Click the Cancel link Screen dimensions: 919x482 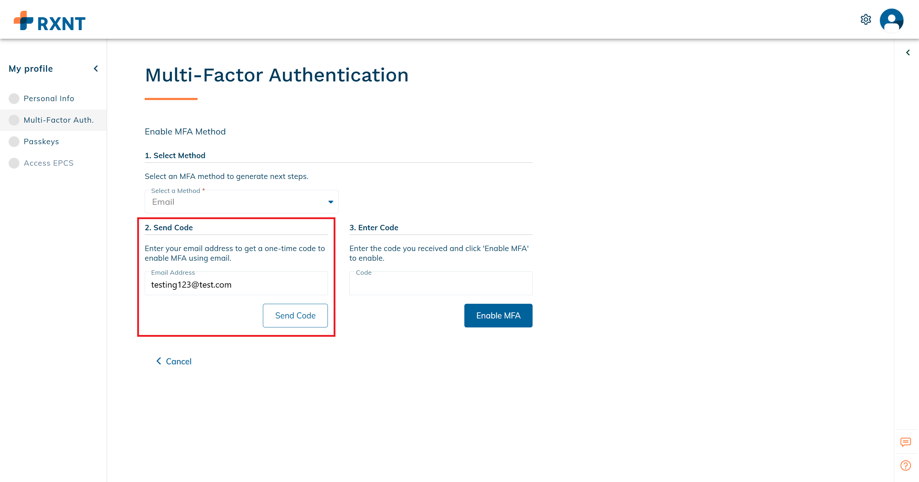point(174,361)
